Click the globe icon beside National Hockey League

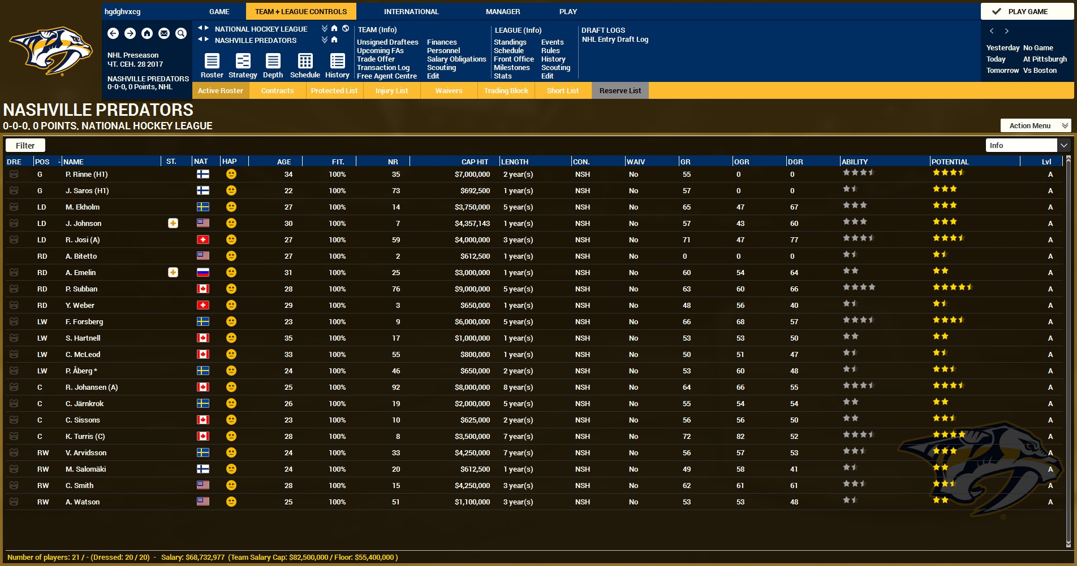coord(346,28)
